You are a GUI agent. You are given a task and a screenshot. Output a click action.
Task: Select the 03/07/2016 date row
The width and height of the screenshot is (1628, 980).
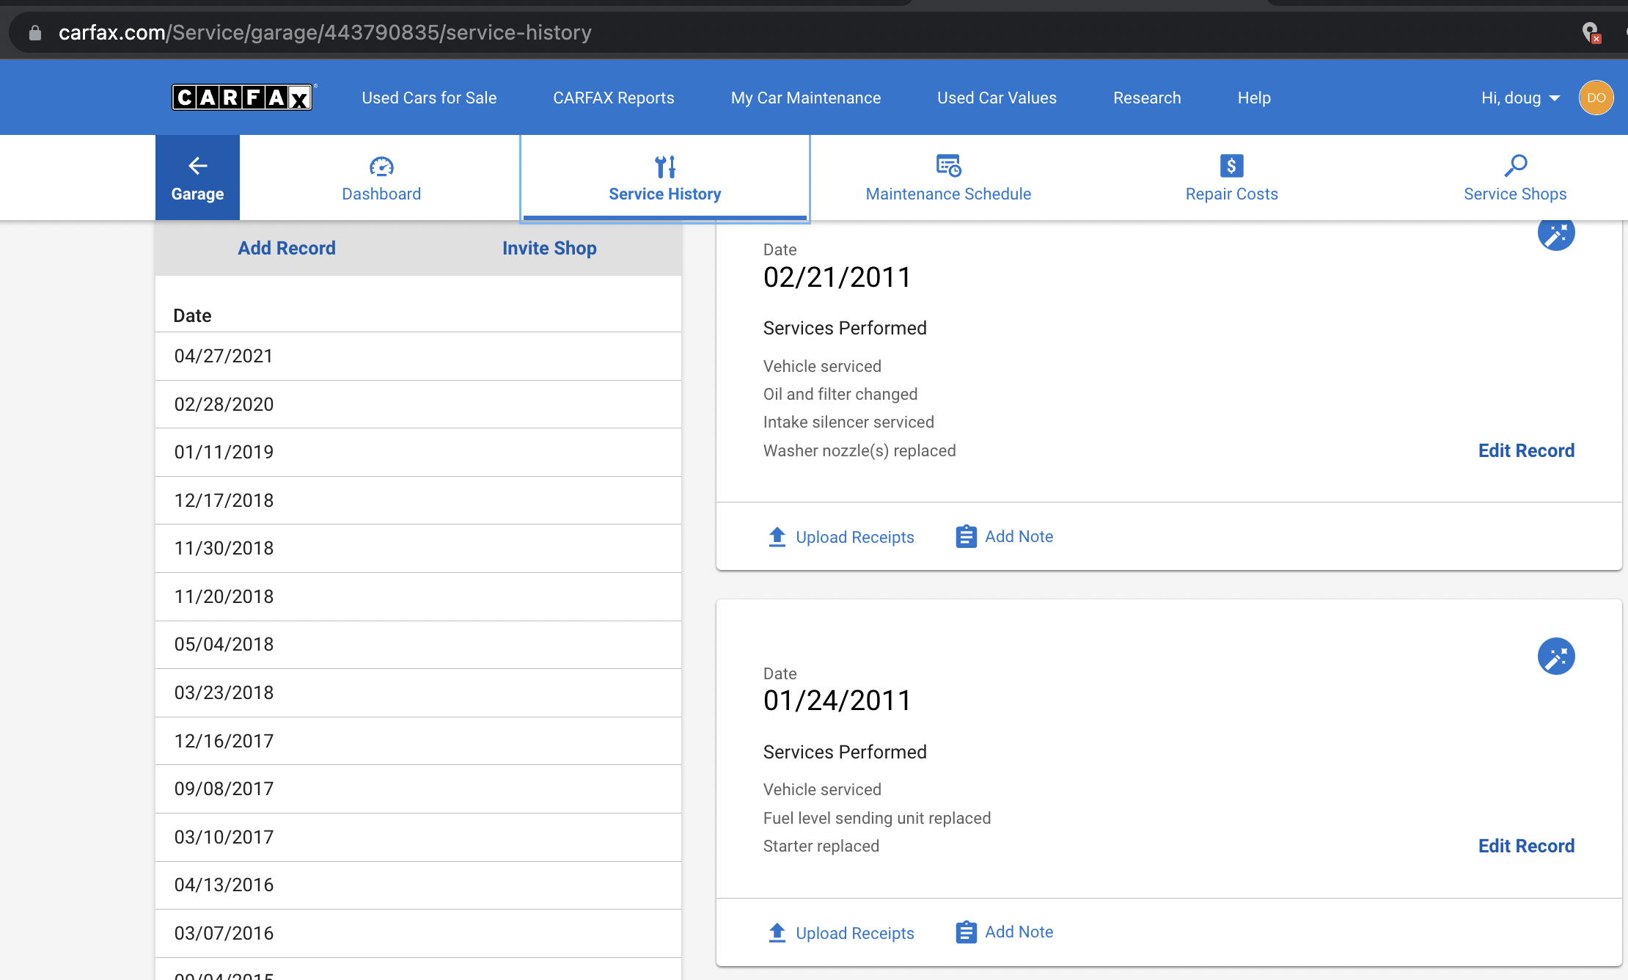pyautogui.click(x=418, y=933)
